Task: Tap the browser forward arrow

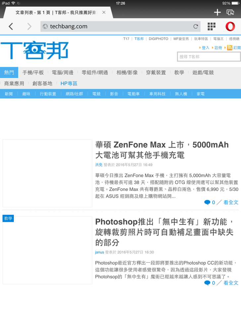Action: point(29,26)
